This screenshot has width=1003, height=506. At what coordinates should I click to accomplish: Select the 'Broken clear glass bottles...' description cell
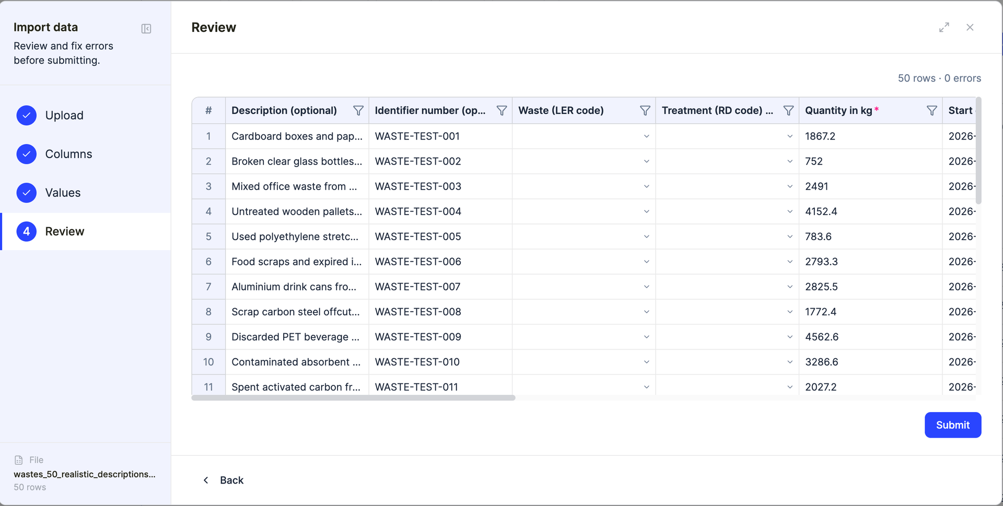[297, 161]
